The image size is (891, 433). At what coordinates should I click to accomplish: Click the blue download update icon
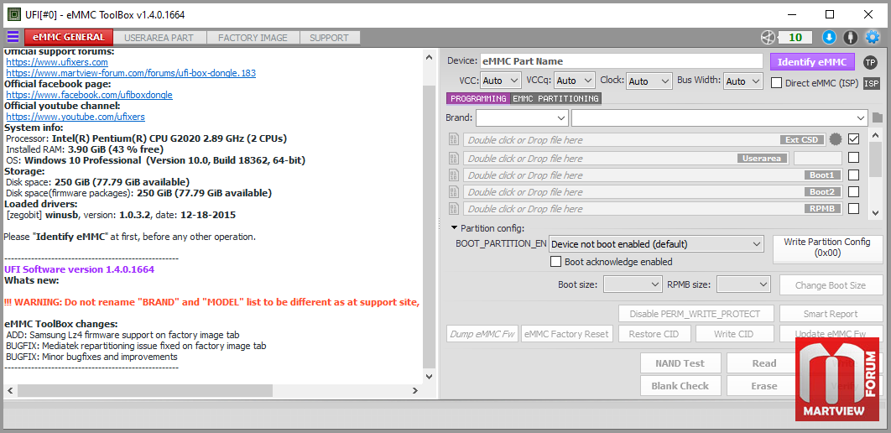829,38
